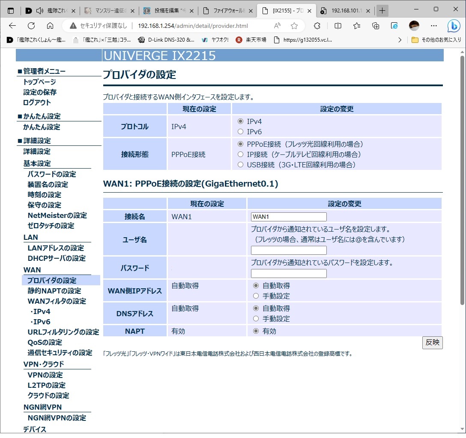The height and width of the screenshot is (438, 466).
Task: Choose IP接続 (cable TV) connection type
Action: 240,154
